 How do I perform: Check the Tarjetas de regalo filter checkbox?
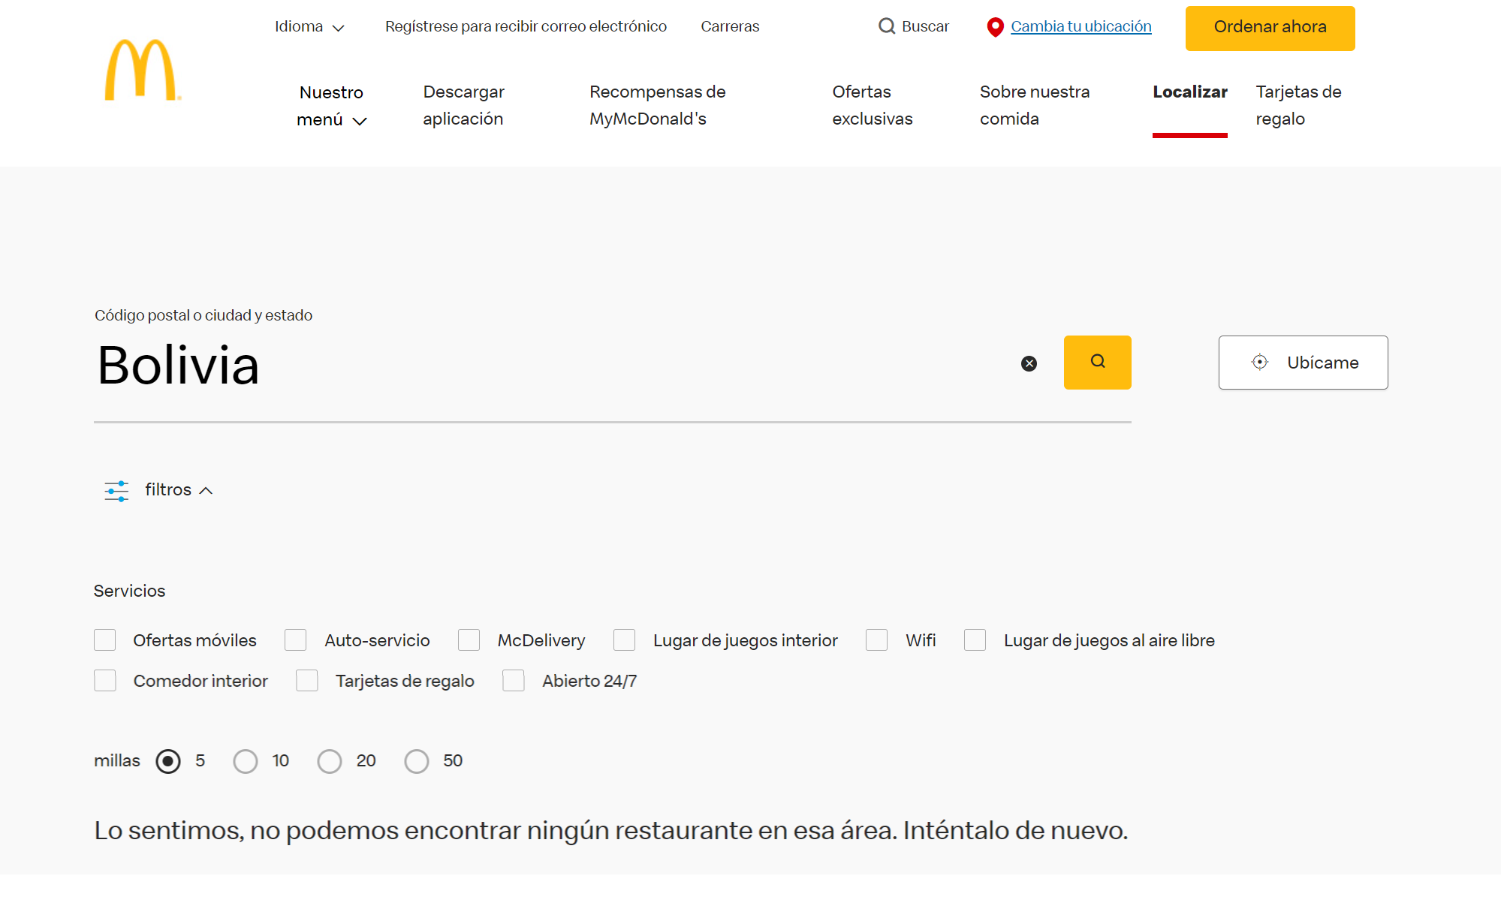point(307,681)
